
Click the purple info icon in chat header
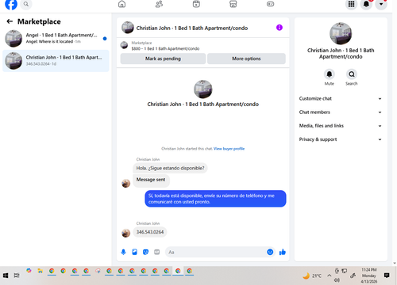click(279, 28)
